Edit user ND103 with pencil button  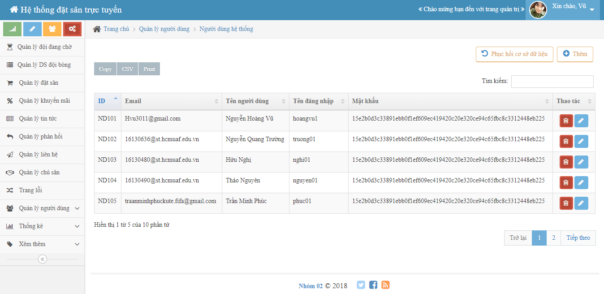(x=581, y=162)
